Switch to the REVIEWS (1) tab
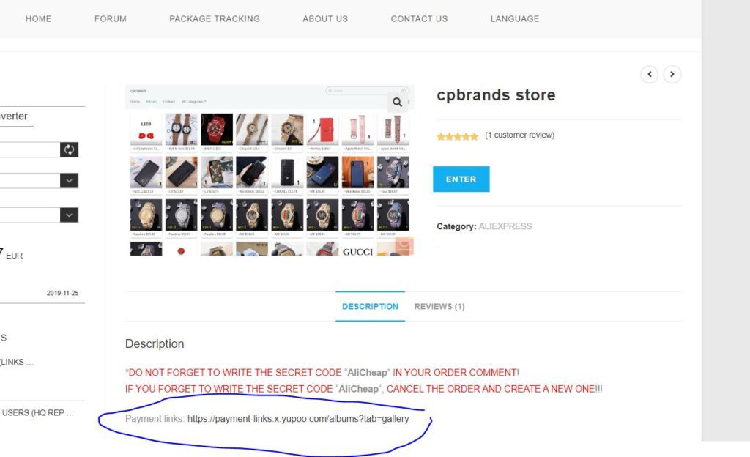This screenshot has height=457, width=750. [439, 306]
